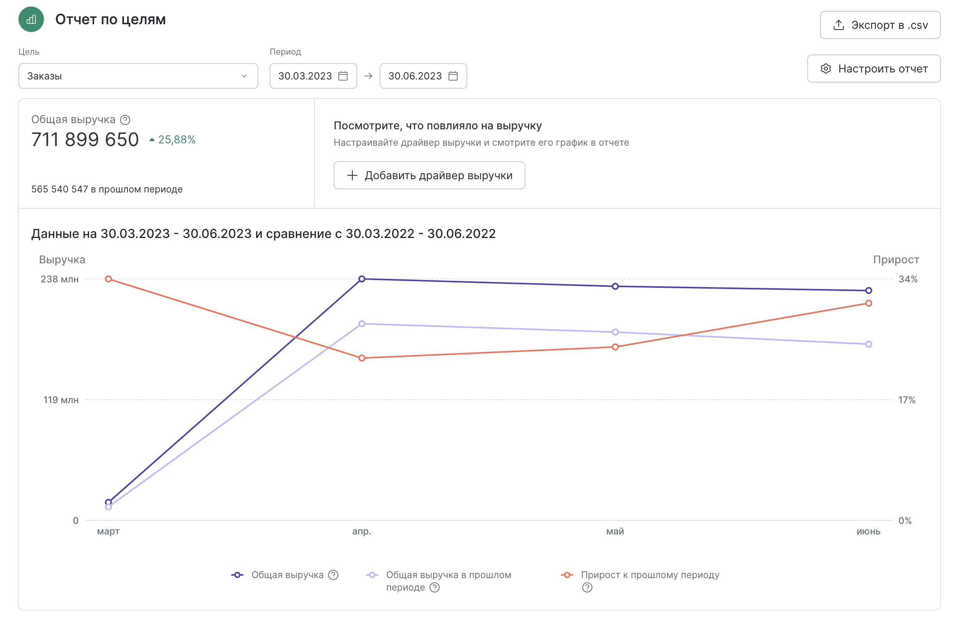The width and height of the screenshot is (958, 617).
Task: Open start date field 30.03.2023
Action: (313, 76)
